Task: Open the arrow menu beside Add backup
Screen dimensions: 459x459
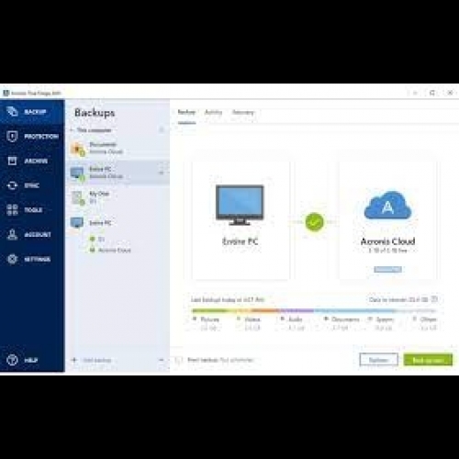Action: 162,360
